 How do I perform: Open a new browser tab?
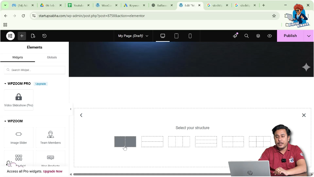[x=264, y=5]
